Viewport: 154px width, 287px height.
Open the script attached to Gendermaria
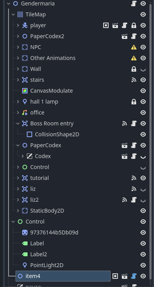(134, 4)
